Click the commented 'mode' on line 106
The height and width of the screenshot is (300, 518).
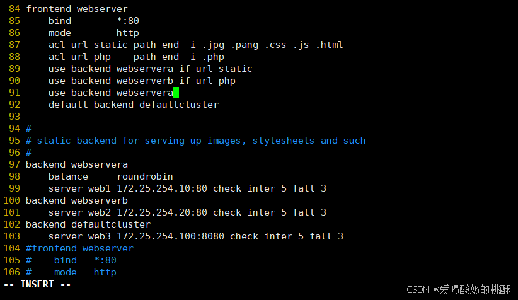[66, 272]
